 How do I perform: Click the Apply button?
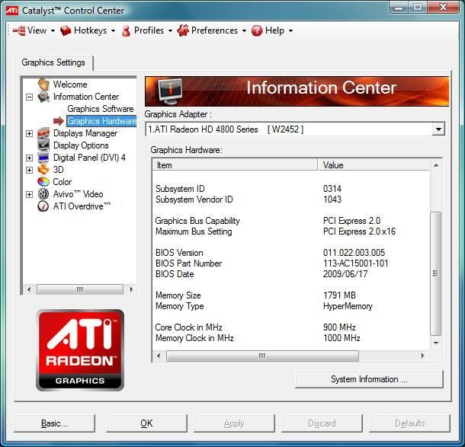234,423
